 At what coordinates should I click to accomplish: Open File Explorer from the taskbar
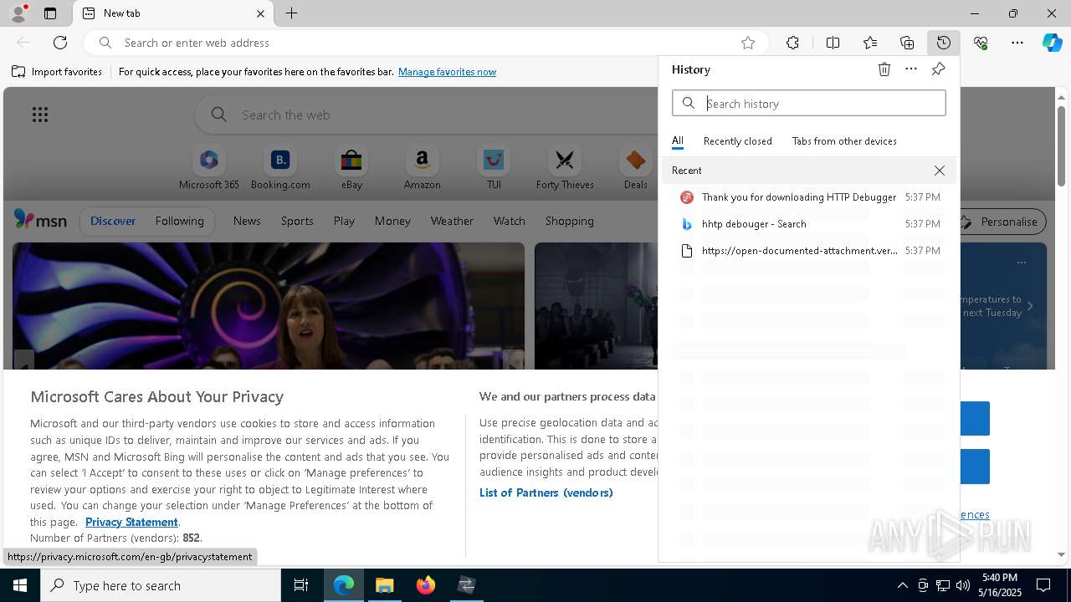[x=385, y=585]
